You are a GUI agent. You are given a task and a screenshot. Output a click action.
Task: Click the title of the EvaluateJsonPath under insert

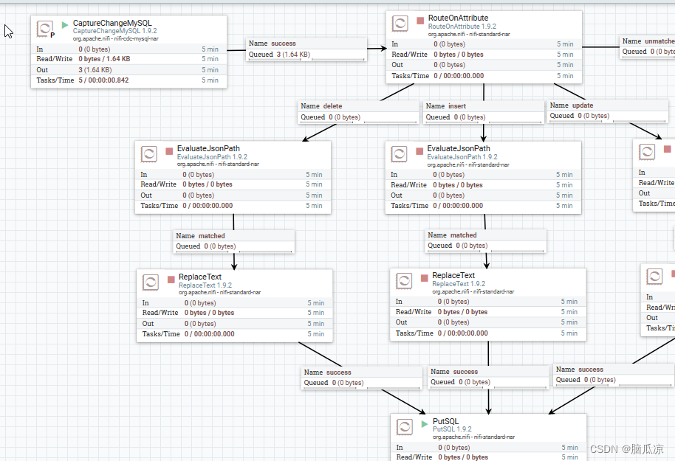[459, 148]
